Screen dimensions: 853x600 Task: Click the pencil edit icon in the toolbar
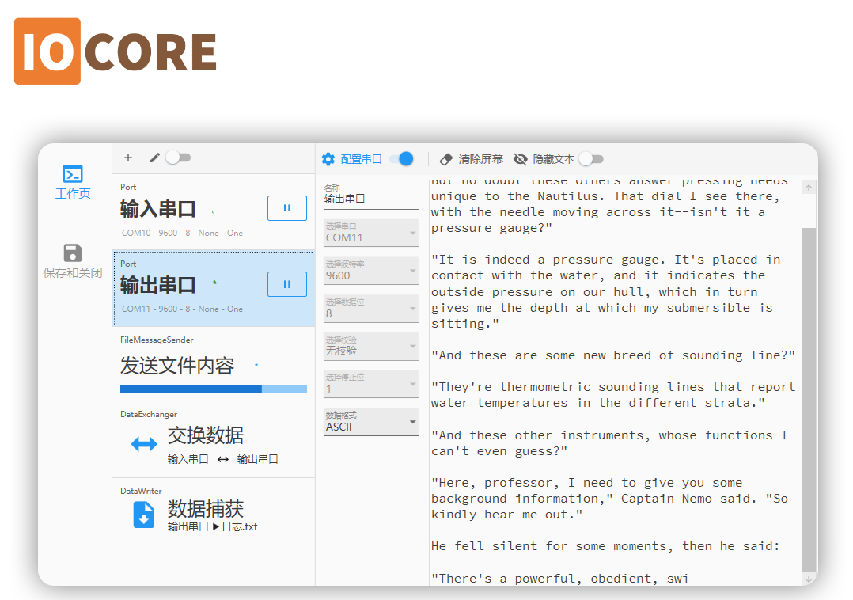155,158
